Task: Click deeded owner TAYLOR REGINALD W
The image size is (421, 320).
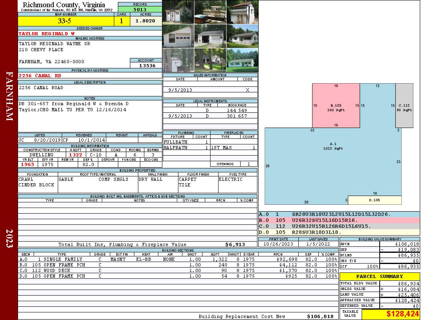Action: point(47,34)
